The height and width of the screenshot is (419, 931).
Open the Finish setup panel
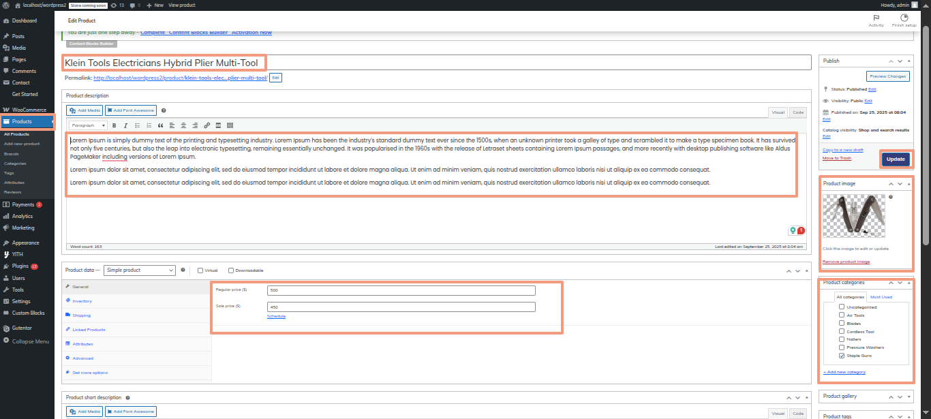[904, 21]
